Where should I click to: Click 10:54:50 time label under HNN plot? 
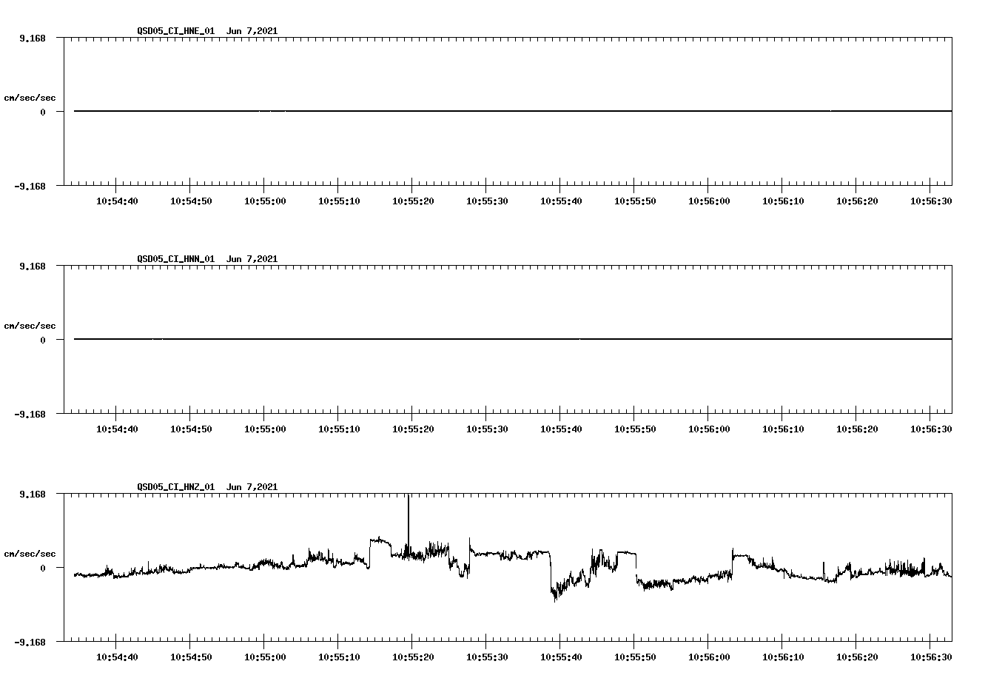(191, 429)
